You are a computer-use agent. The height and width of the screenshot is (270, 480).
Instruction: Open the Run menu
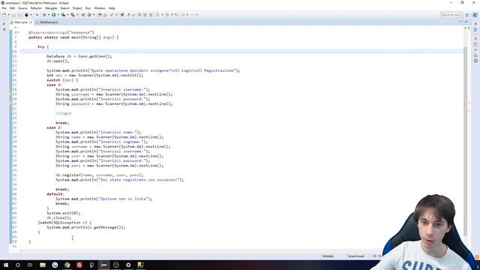(x=88, y=8)
